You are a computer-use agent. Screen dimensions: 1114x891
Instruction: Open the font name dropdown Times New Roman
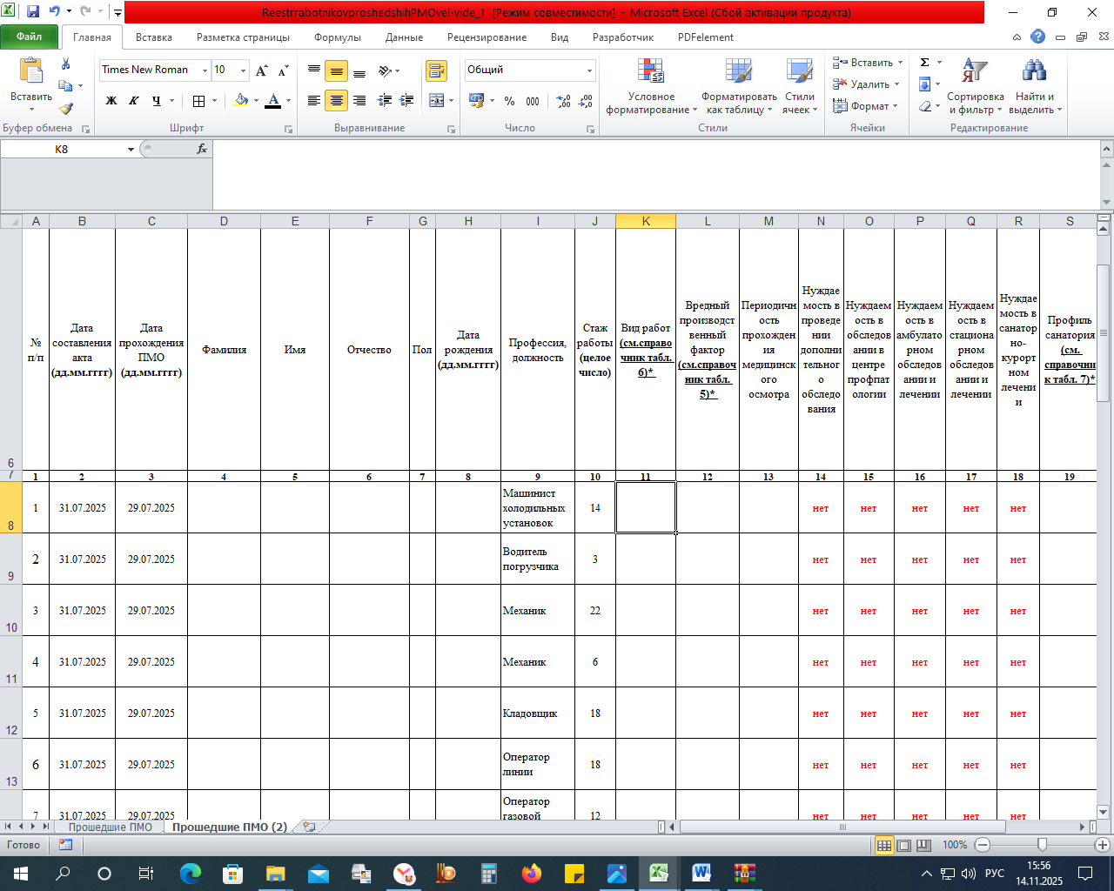coord(205,70)
